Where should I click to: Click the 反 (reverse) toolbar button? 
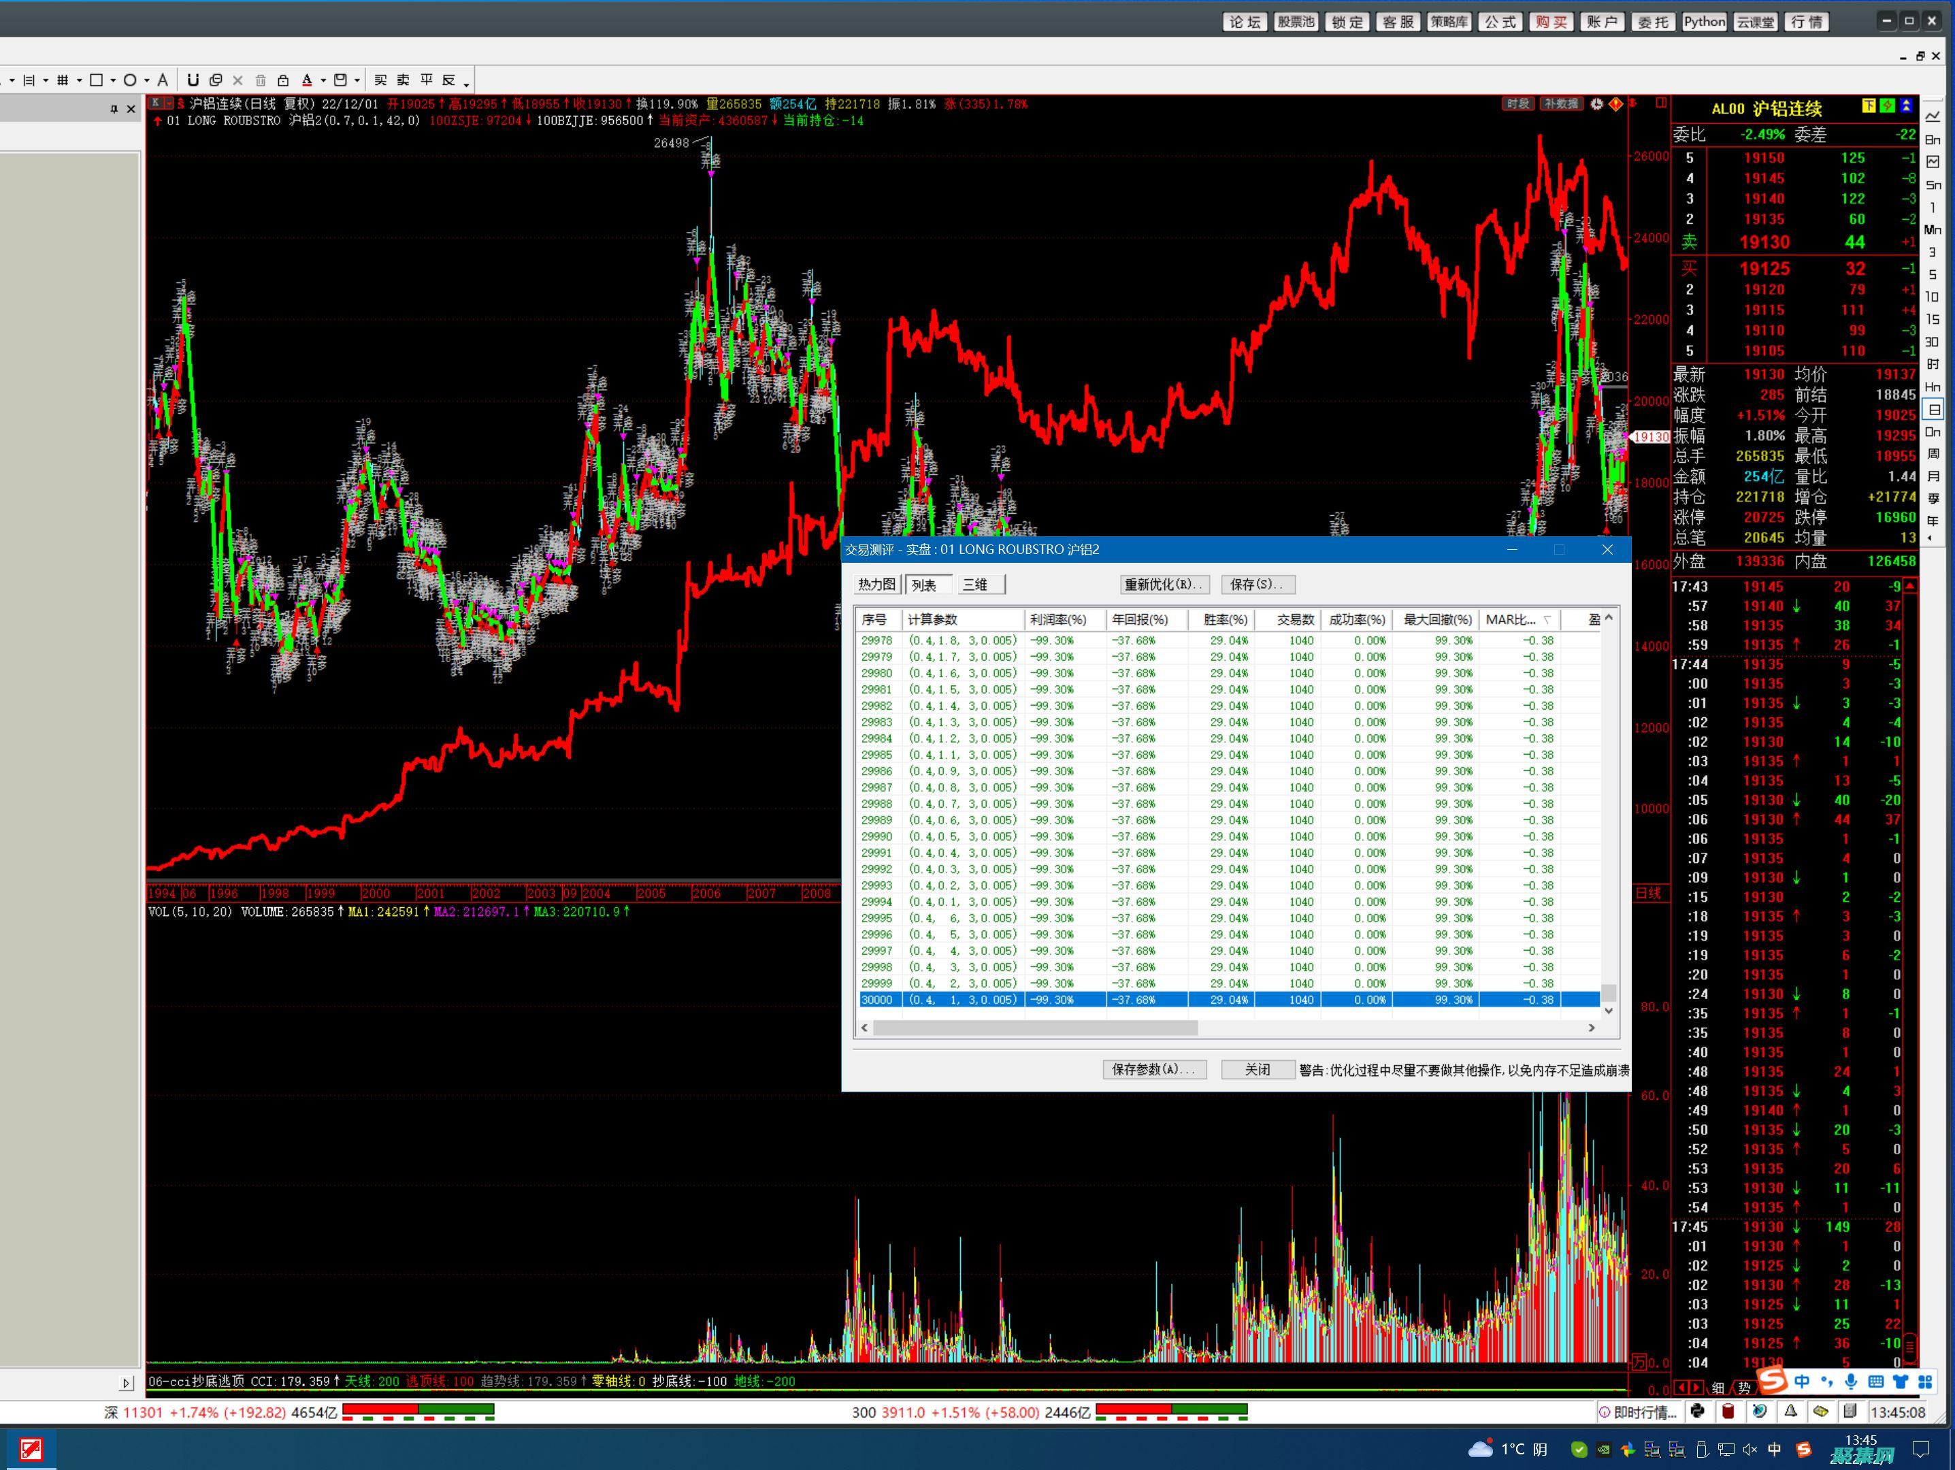(x=449, y=80)
